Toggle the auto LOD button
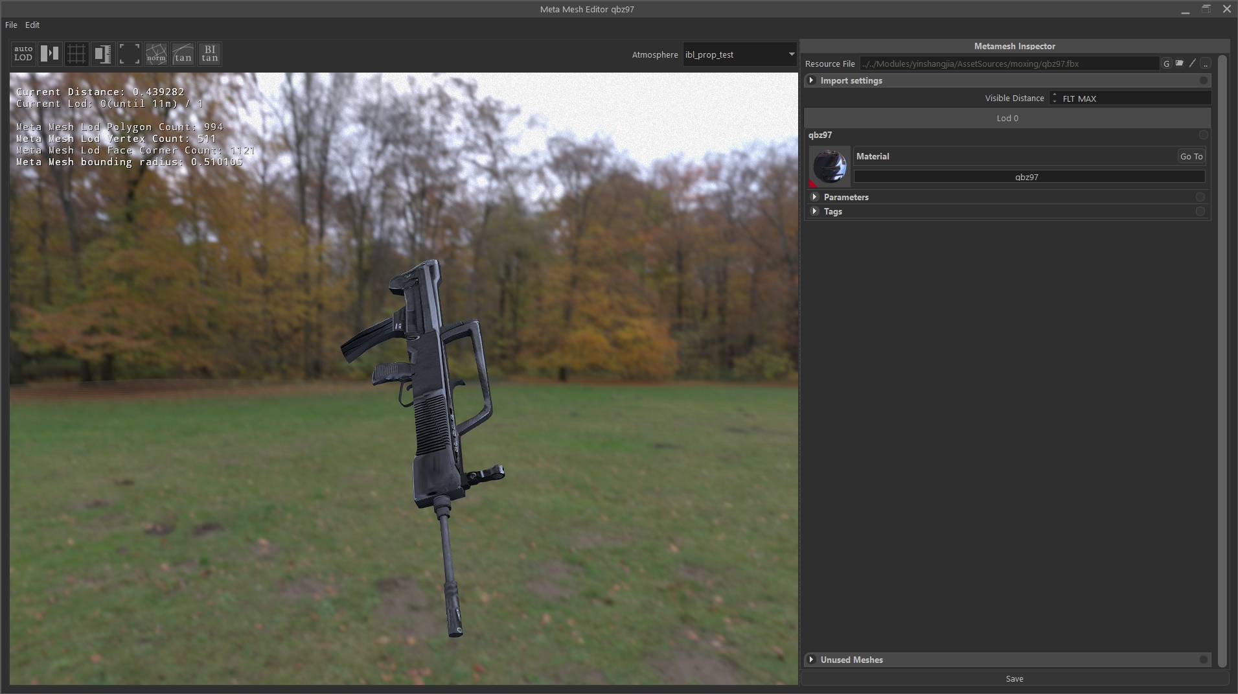The width and height of the screenshot is (1238, 694). pyautogui.click(x=23, y=54)
